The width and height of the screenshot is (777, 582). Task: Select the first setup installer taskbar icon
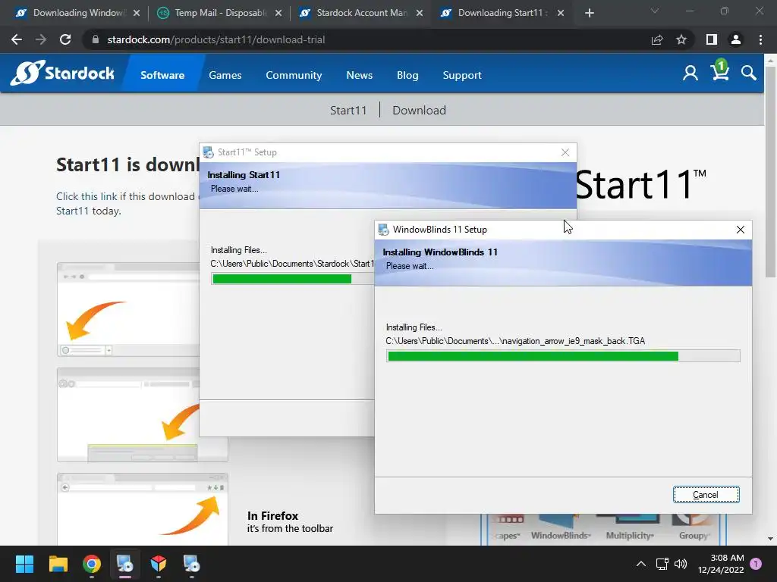point(125,564)
